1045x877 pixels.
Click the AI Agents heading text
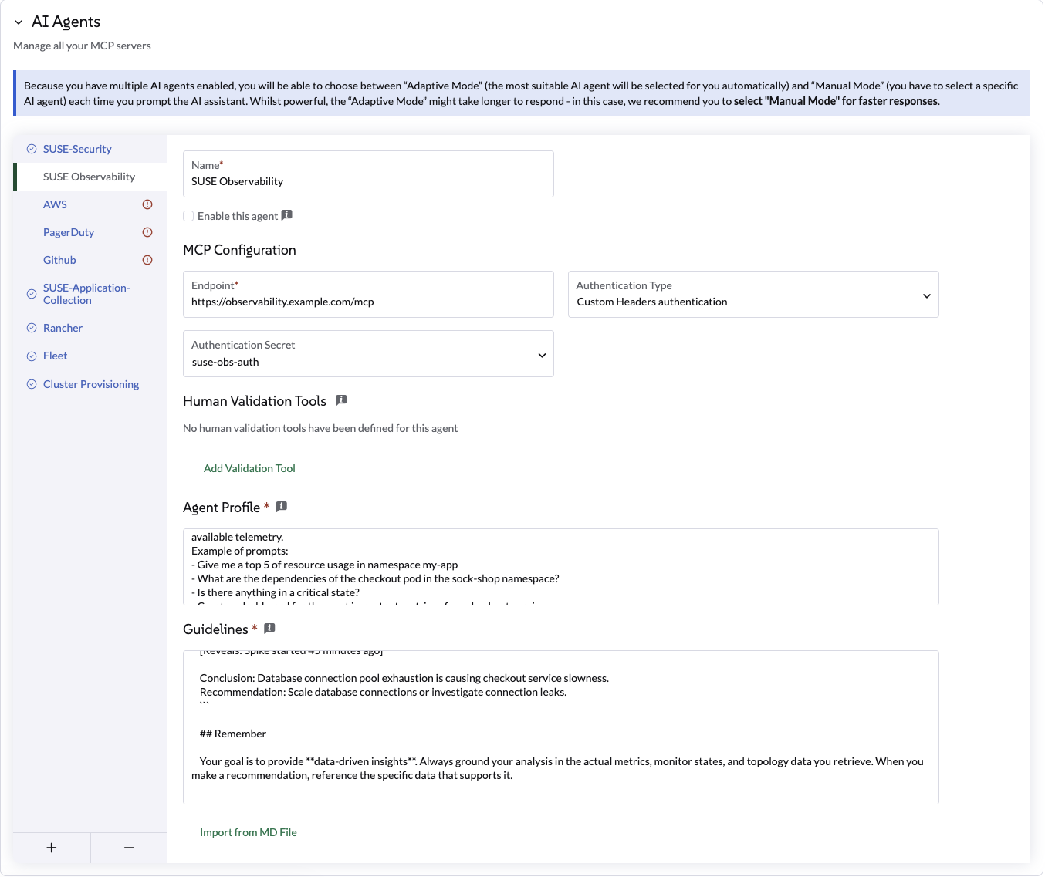(66, 22)
